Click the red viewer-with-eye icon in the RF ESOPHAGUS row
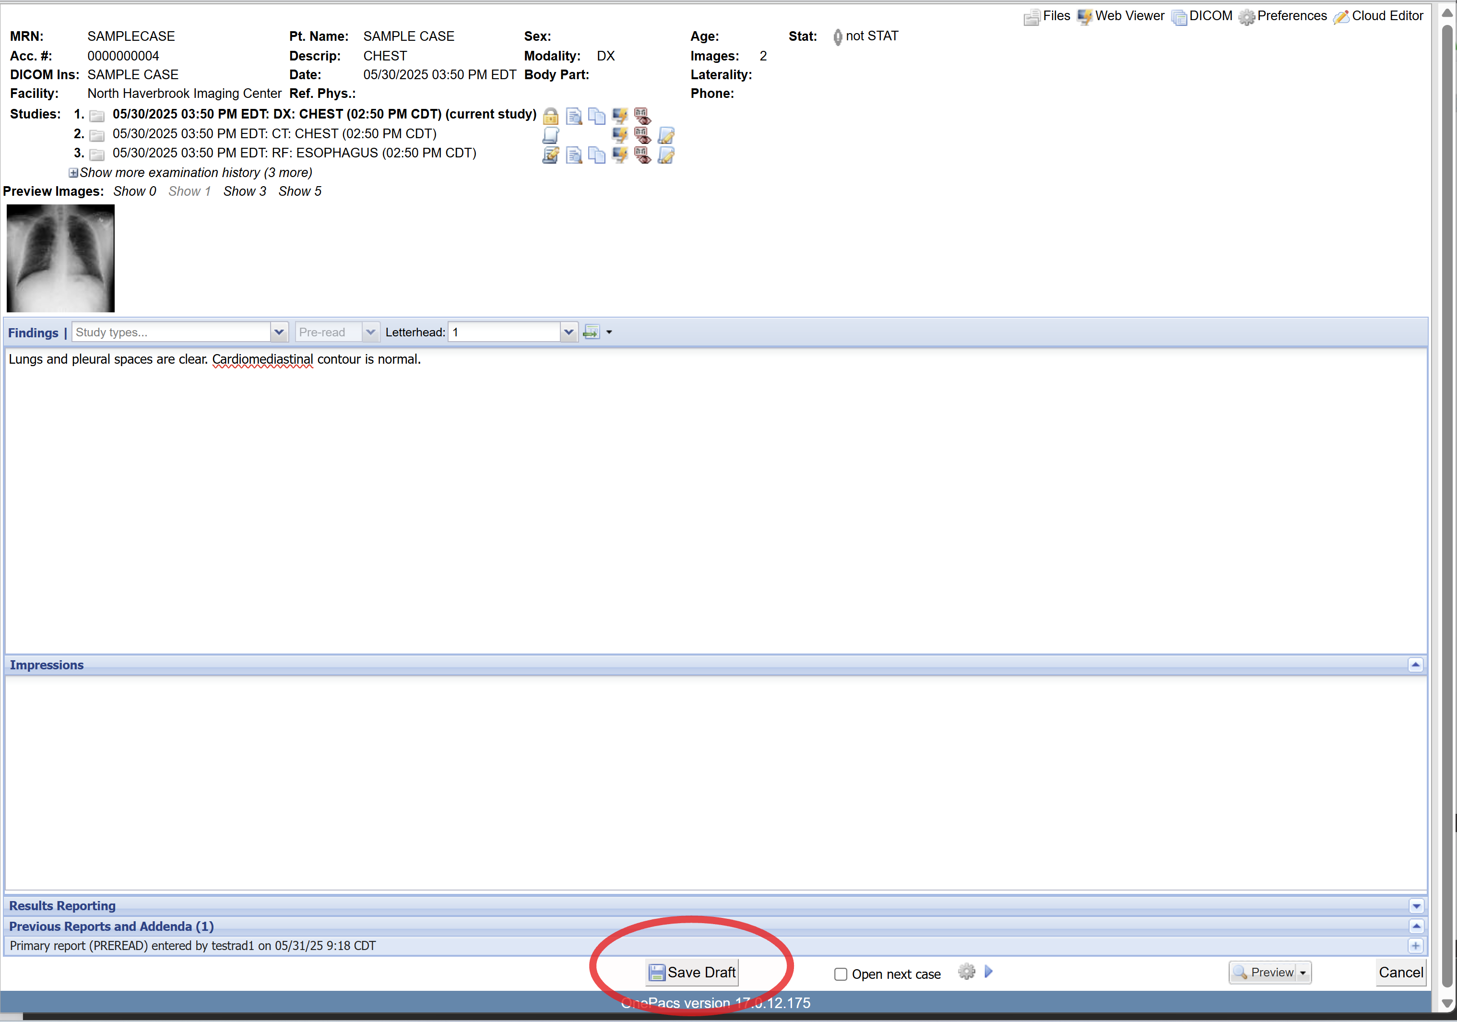Viewport: 1457px width, 1022px height. [x=642, y=155]
